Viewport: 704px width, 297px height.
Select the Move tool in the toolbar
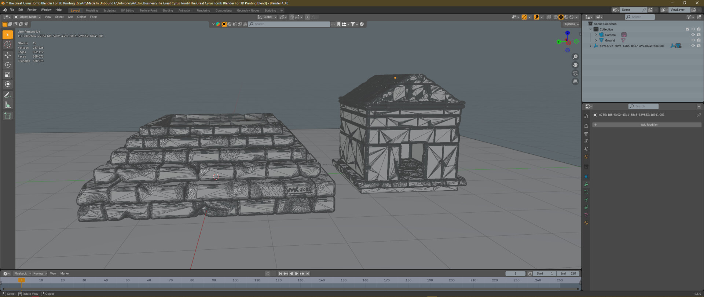(x=7, y=55)
